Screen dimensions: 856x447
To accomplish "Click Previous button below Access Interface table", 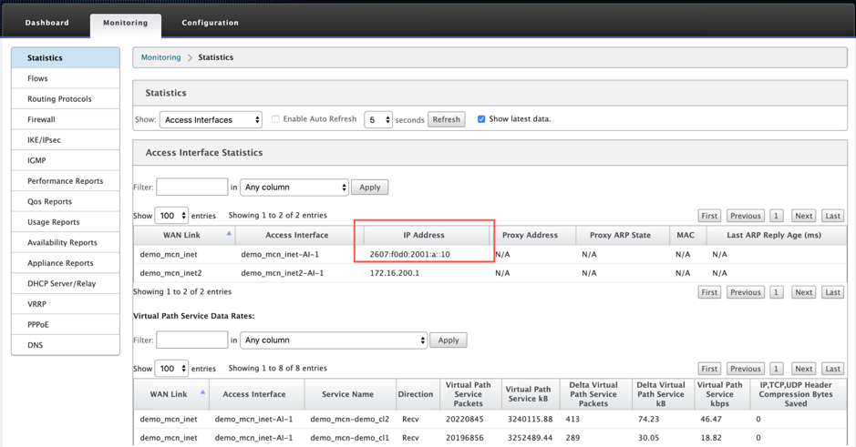I will (x=745, y=292).
